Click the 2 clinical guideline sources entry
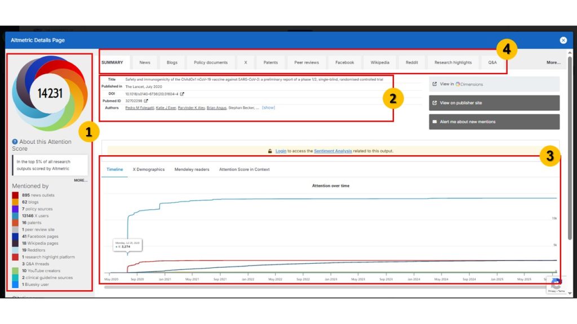This screenshot has height=324, width=577. [x=47, y=278]
